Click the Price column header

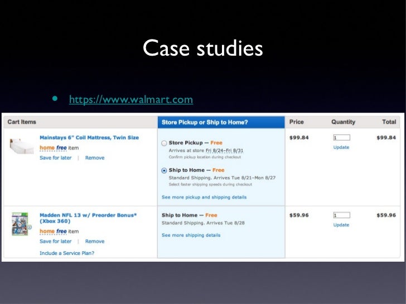pyautogui.click(x=297, y=122)
